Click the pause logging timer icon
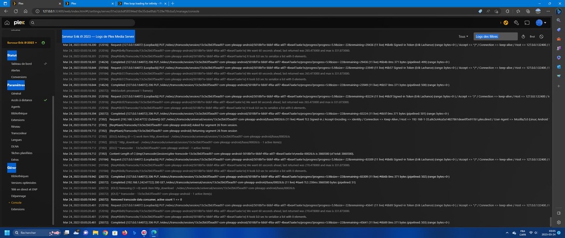Viewport: 565px width, 238px height. click(x=523, y=36)
